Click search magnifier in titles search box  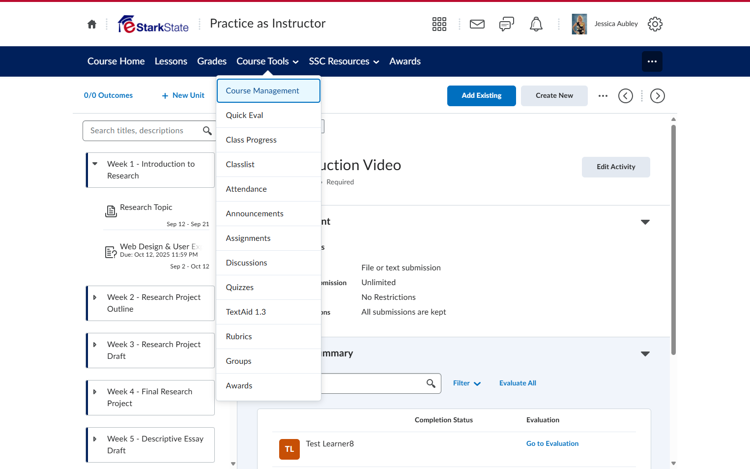207,131
